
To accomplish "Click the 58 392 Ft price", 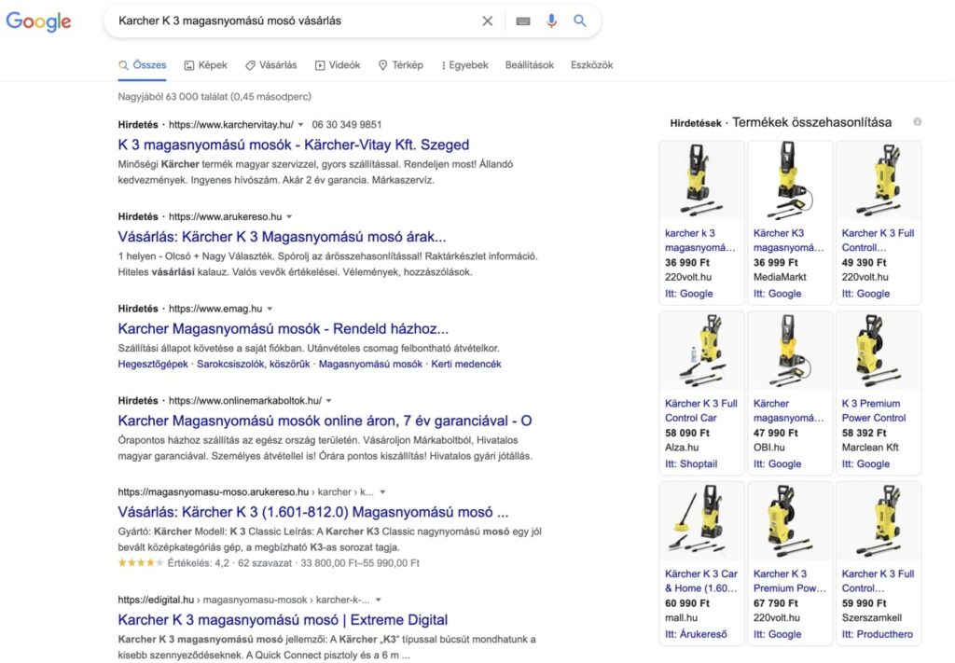I will tap(865, 433).
